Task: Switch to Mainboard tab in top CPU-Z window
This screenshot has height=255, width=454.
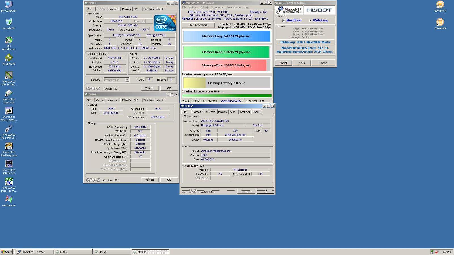Action: click(113, 9)
